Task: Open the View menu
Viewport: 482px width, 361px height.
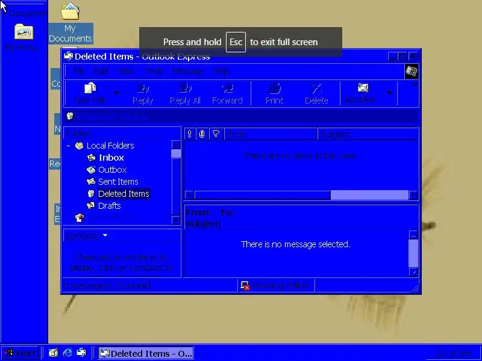Action: (126, 71)
